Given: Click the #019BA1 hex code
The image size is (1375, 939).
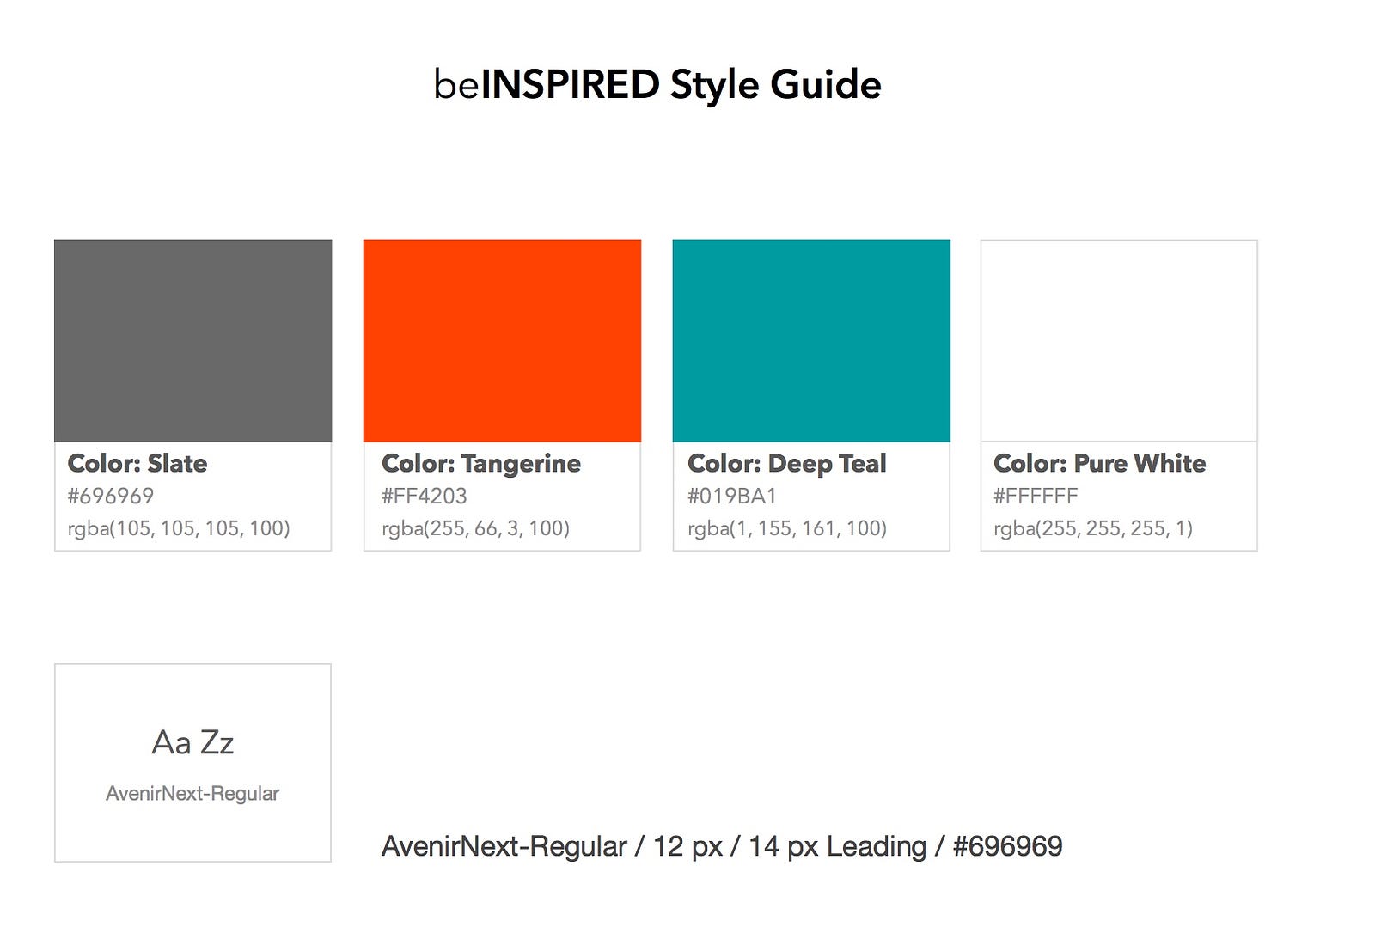Looking at the screenshot, I should coord(732,496).
